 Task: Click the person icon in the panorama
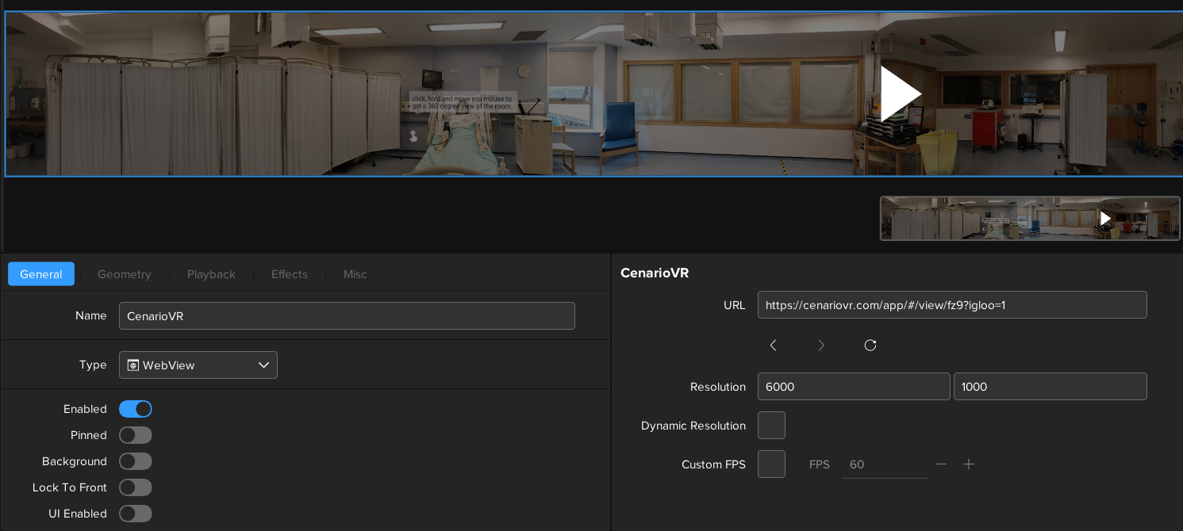[413, 136]
